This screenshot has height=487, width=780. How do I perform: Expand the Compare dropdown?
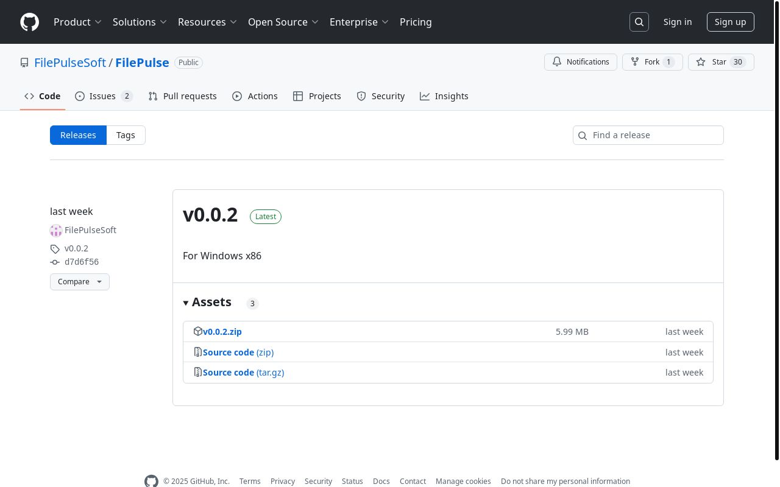(x=79, y=281)
